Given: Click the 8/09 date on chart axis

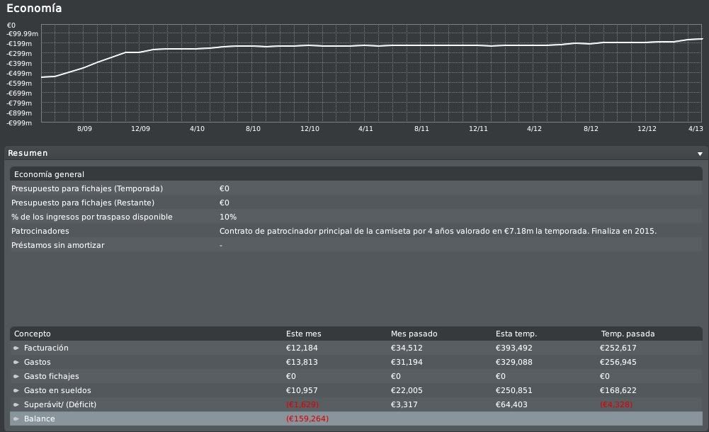Looking at the screenshot, I should [x=84, y=129].
